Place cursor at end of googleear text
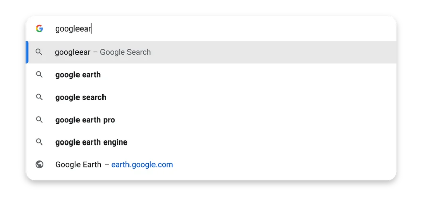 pyautogui.click(x=91, y=29)
